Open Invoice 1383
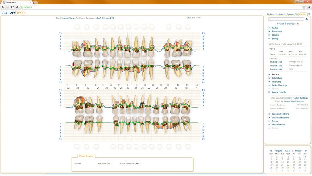 pyautogui.click(x=276, y=66)
